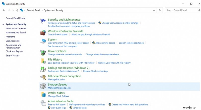Viewport: 201px width, 110px height.
Task: Click the Power Options battery icon
Action: click(x=43, y=53)
